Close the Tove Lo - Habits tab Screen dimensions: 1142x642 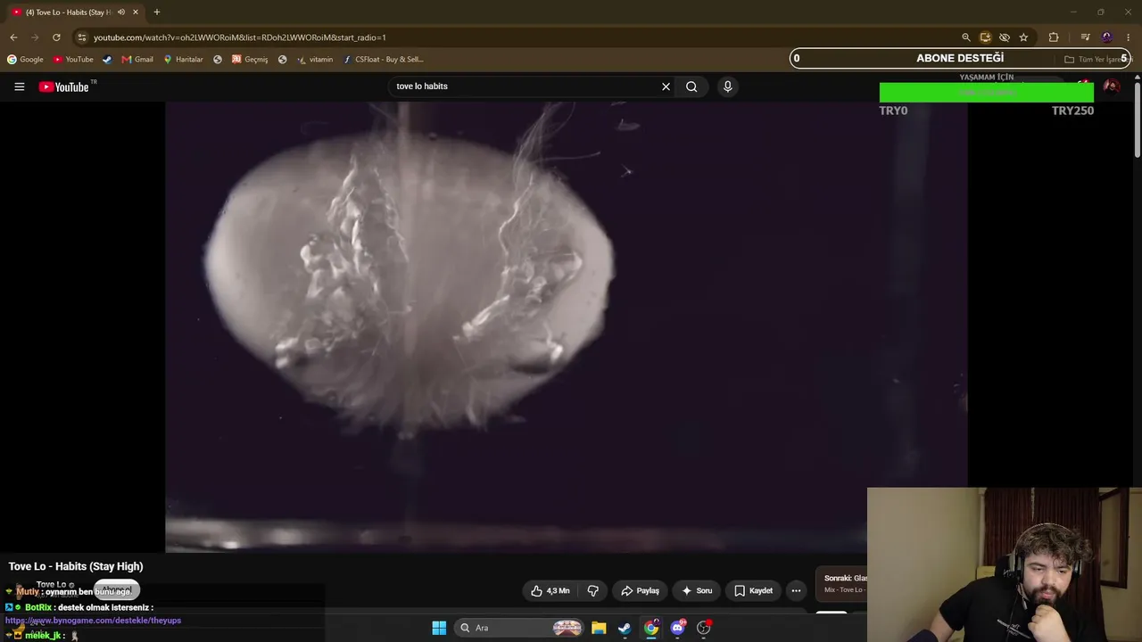136,12
